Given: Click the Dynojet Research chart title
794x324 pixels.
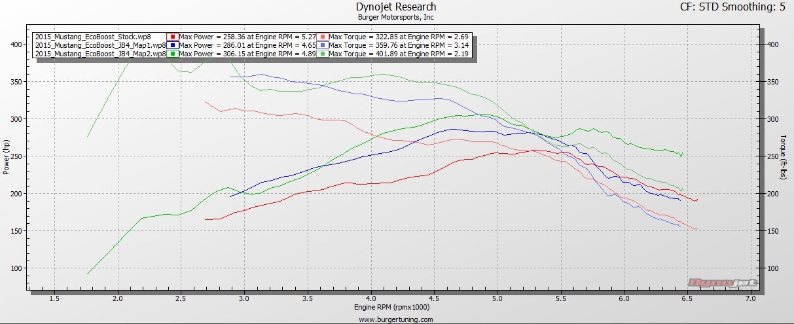Looking at the screenshot, I should pyautogui.click(x=395, y=7).
